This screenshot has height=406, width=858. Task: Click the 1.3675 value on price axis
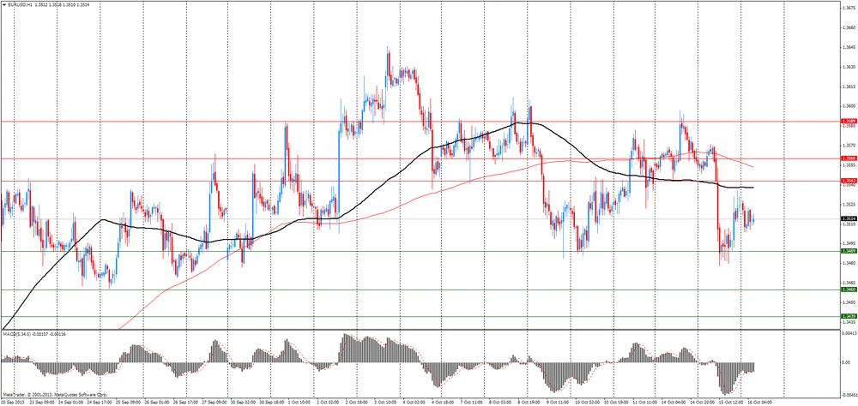point(849,8)
